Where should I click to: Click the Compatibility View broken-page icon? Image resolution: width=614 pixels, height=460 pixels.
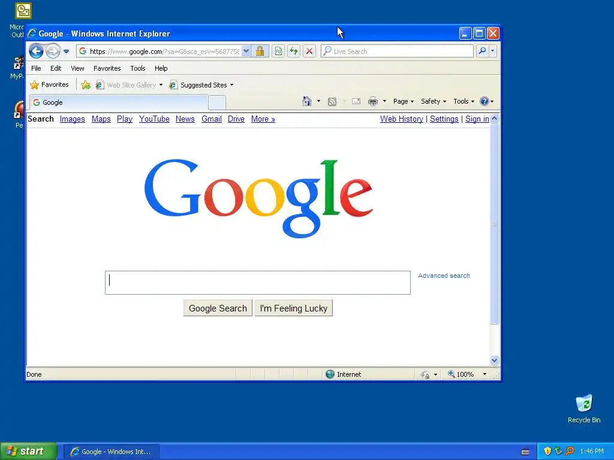(278, 52)
